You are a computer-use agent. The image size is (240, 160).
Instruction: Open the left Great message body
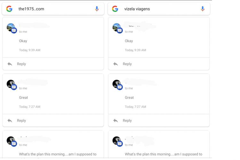23,98
